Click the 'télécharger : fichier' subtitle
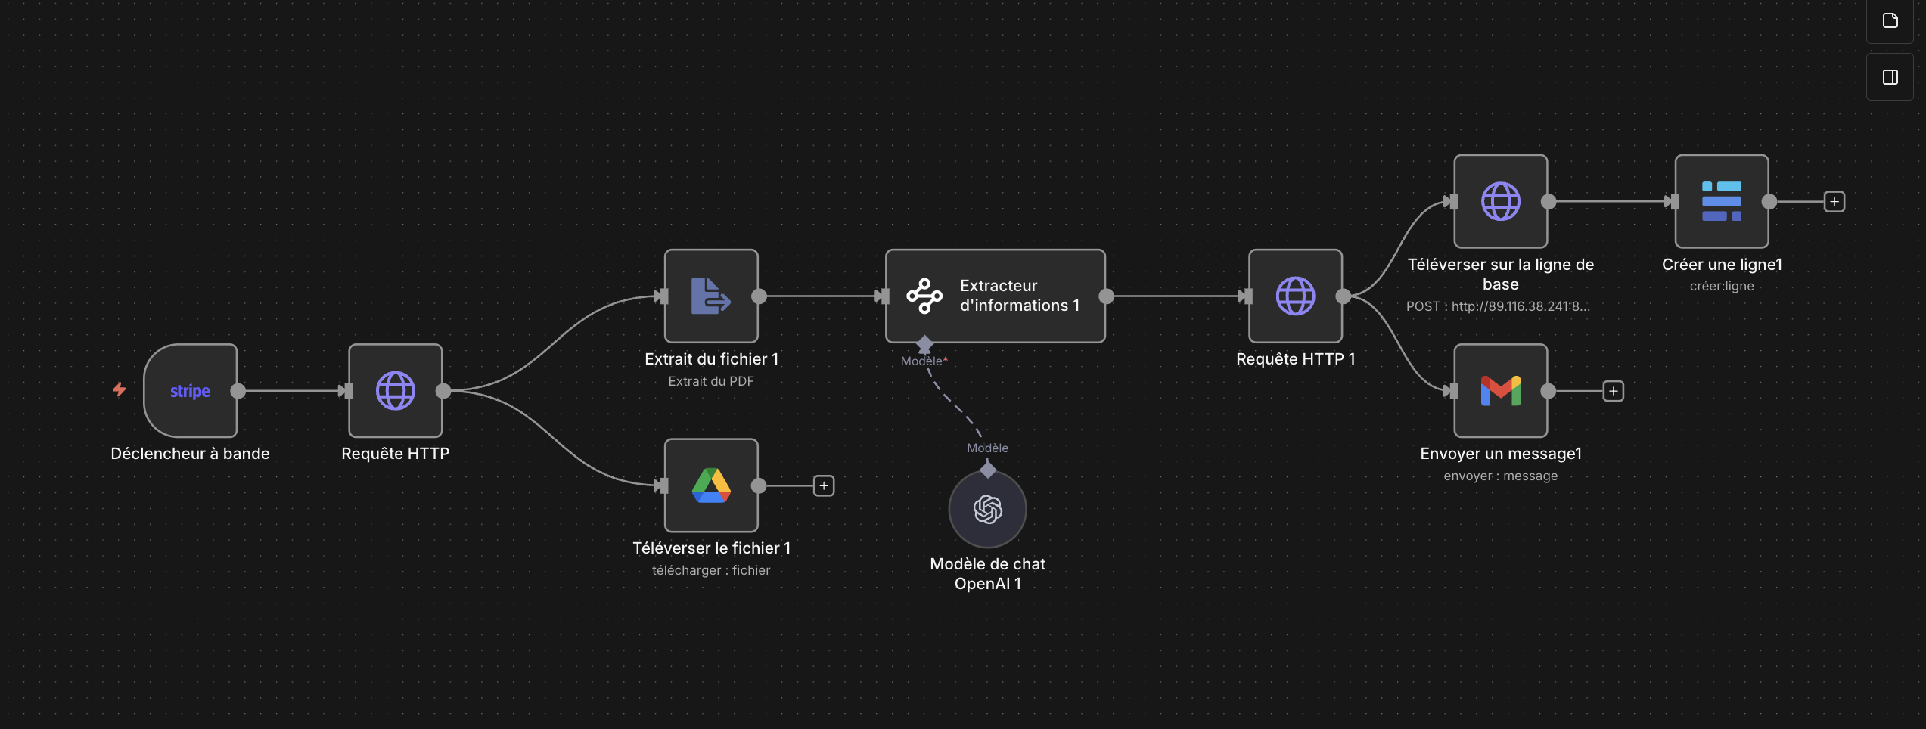The image size is (1926, 729). tap(711, 570)
